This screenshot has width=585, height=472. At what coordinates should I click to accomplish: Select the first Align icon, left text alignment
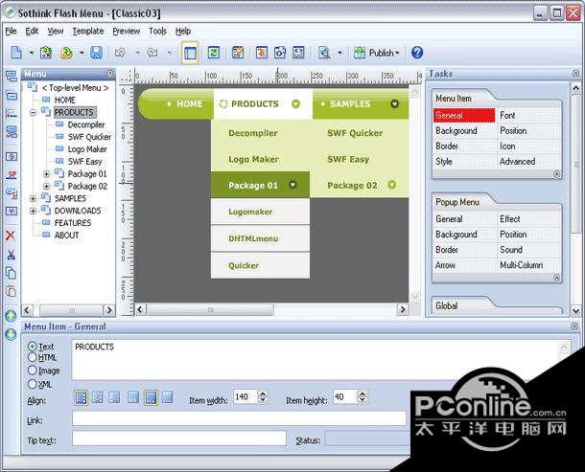tap(81, 397)
